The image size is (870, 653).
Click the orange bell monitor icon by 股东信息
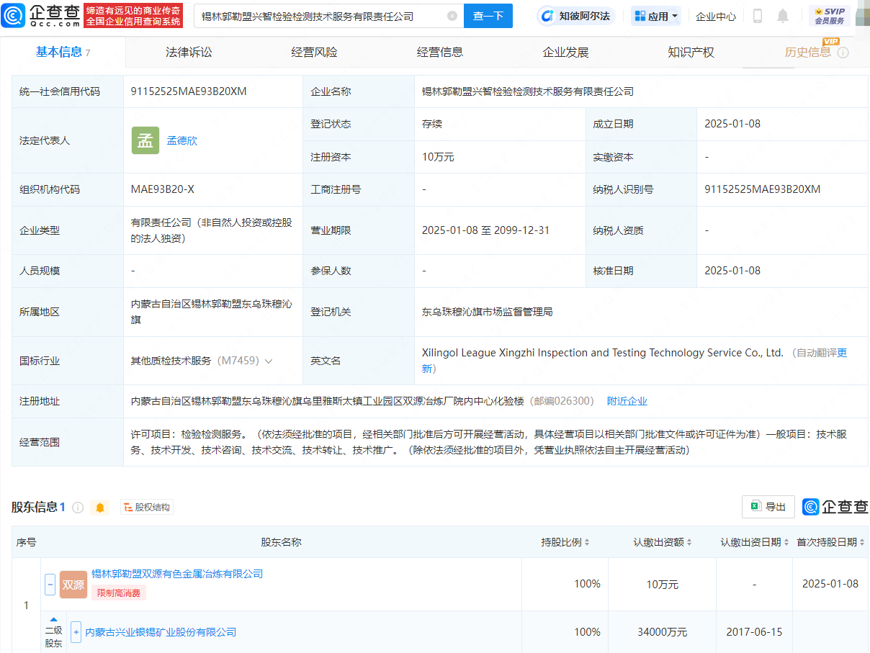point(100,508)
